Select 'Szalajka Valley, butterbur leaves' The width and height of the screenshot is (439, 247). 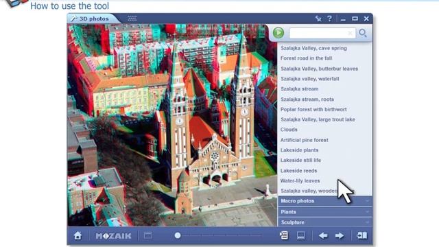point(319,69)
